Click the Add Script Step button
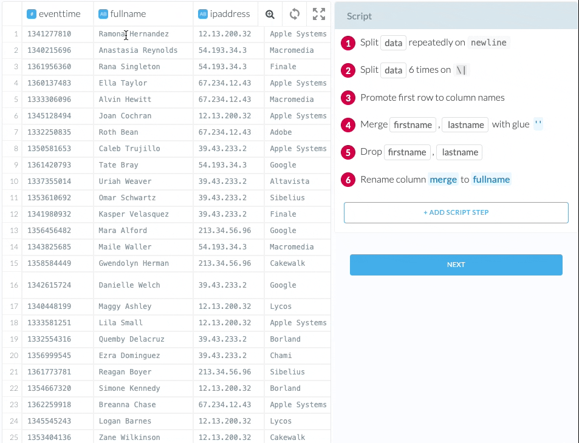579x443 pixels. pyautogui.click(x=456, y=213)
